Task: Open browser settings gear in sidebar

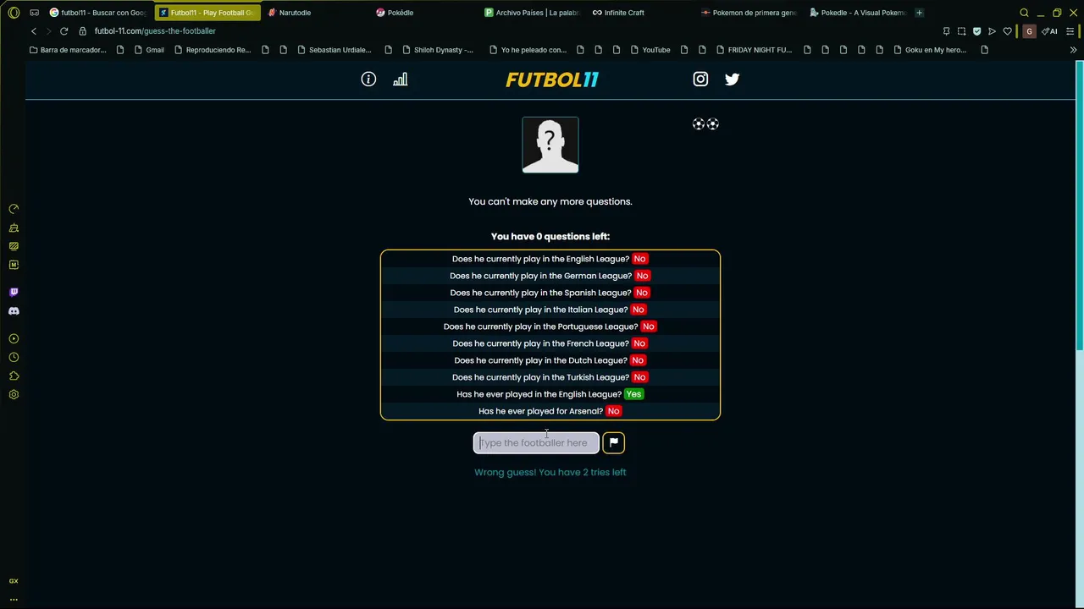Action: pyautogui.click(x=14, y=394)
